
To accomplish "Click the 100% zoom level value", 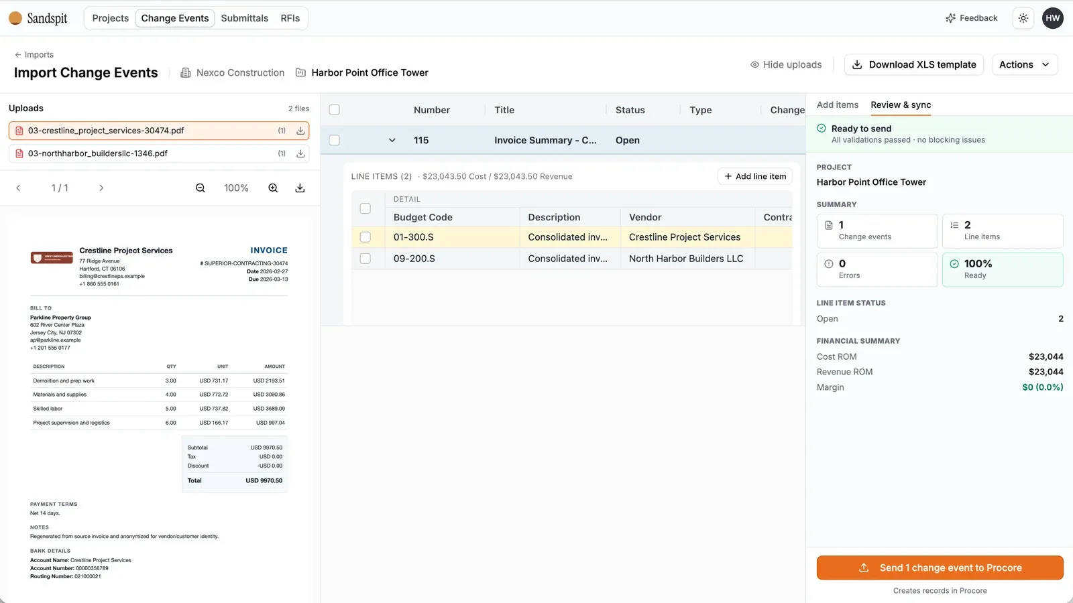I will coord(236,188).
